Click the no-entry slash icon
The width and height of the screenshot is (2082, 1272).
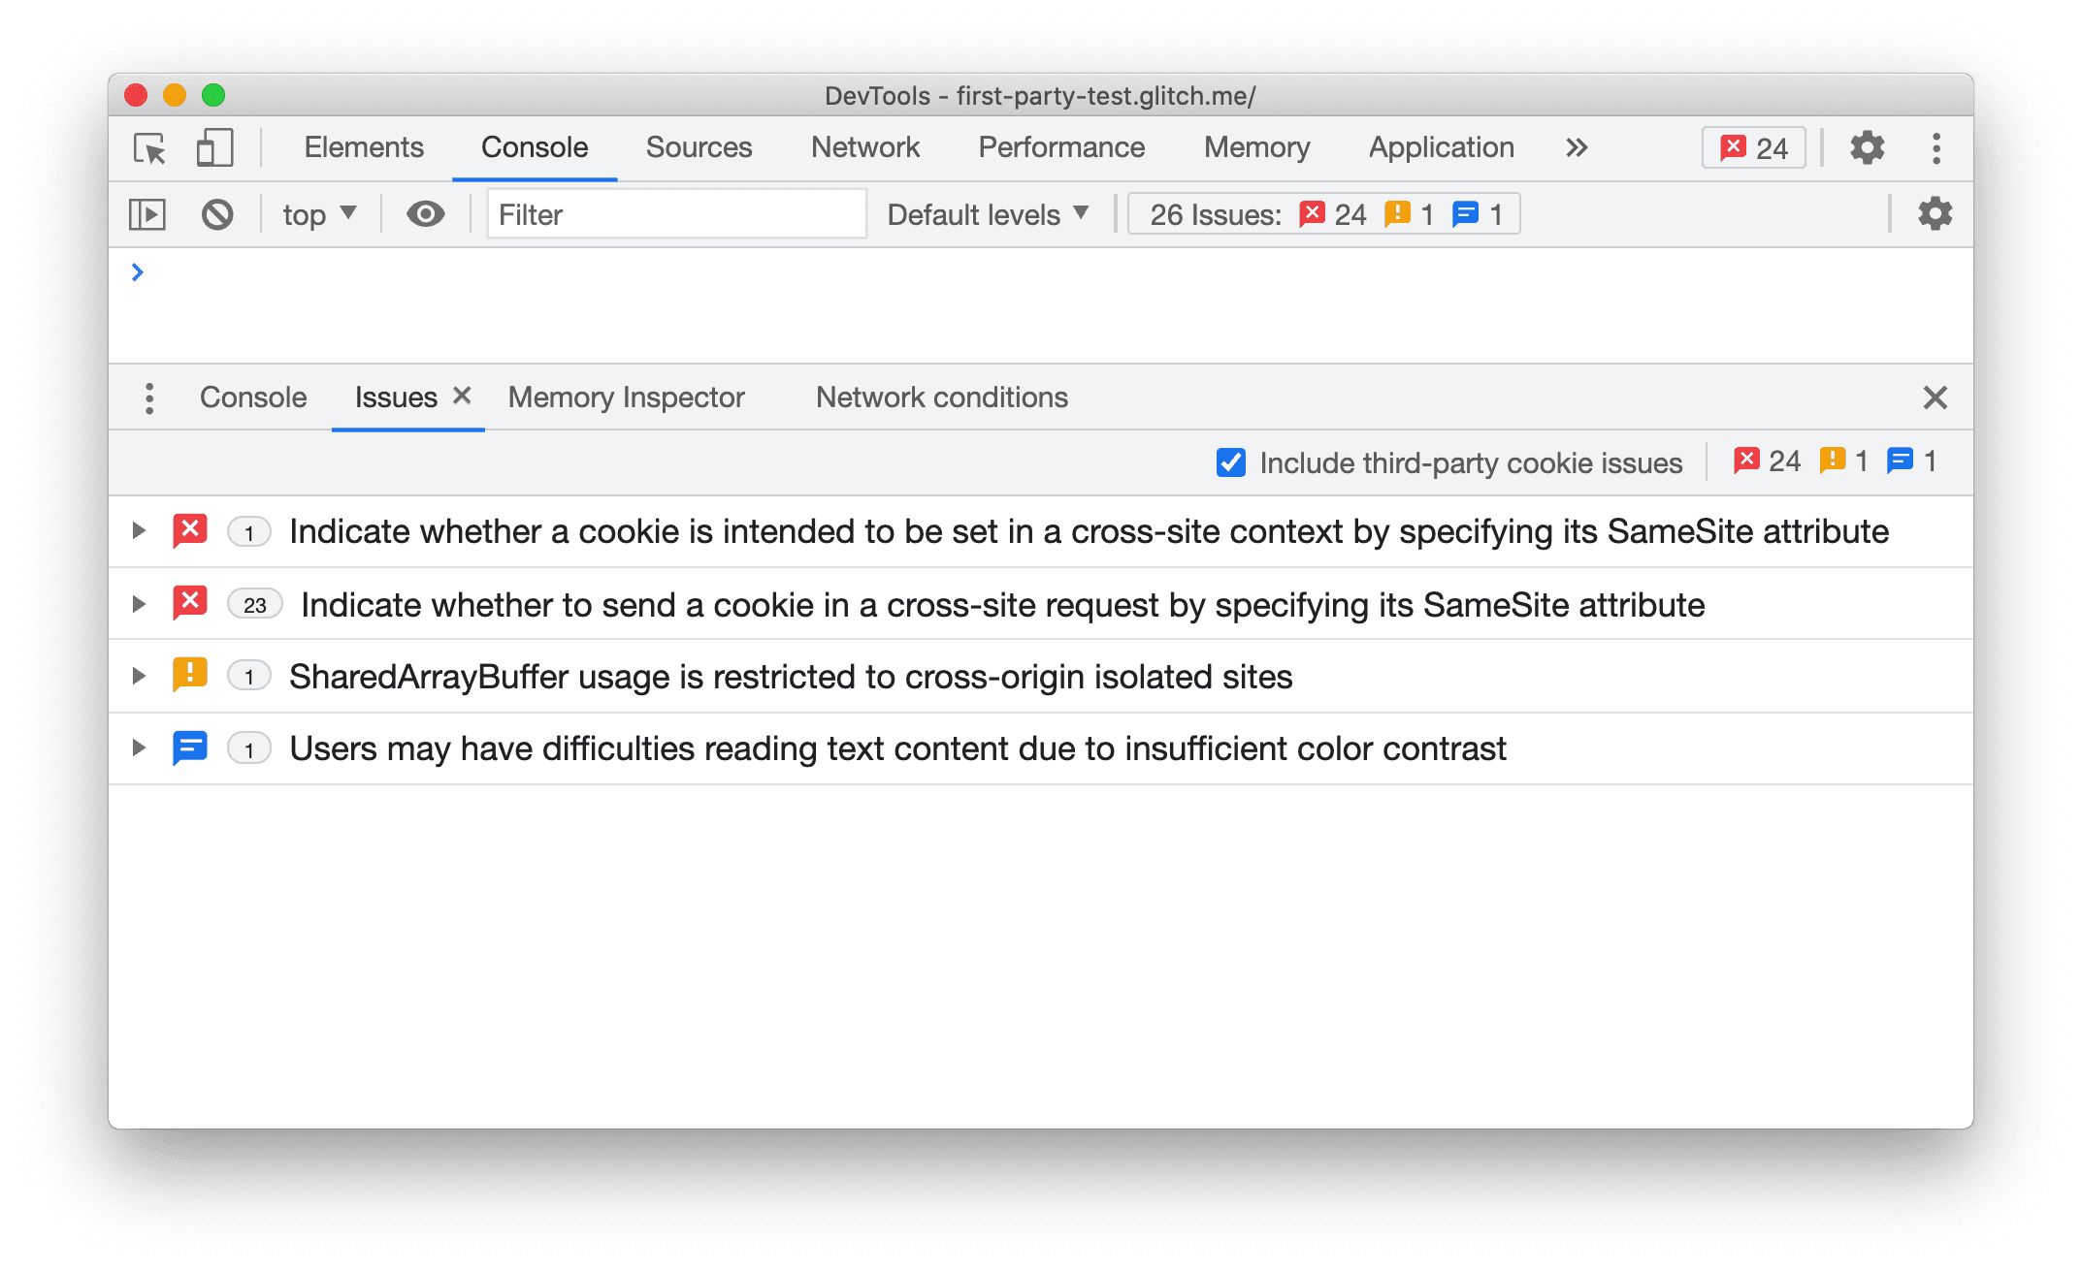218,214
